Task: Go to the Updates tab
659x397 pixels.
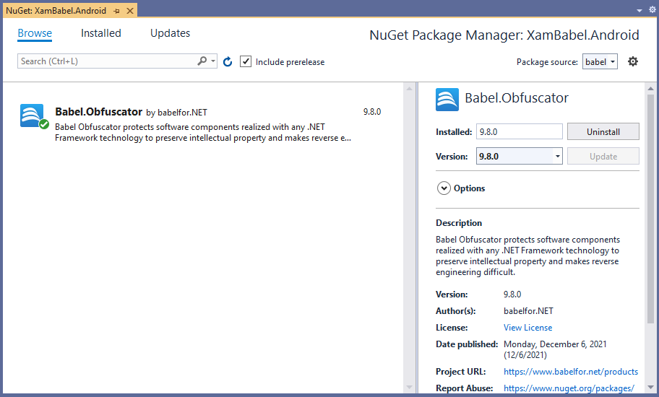Action: click(x=171, y=33)
